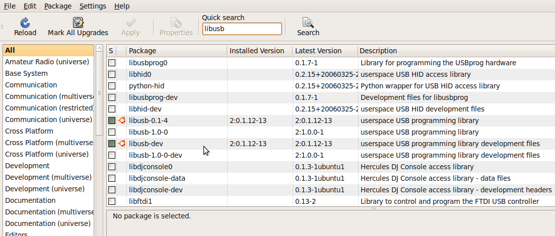The height and width of the screenshot is (236, 555).
Task: Sort by the Description column header
Action: click(456, 51)
